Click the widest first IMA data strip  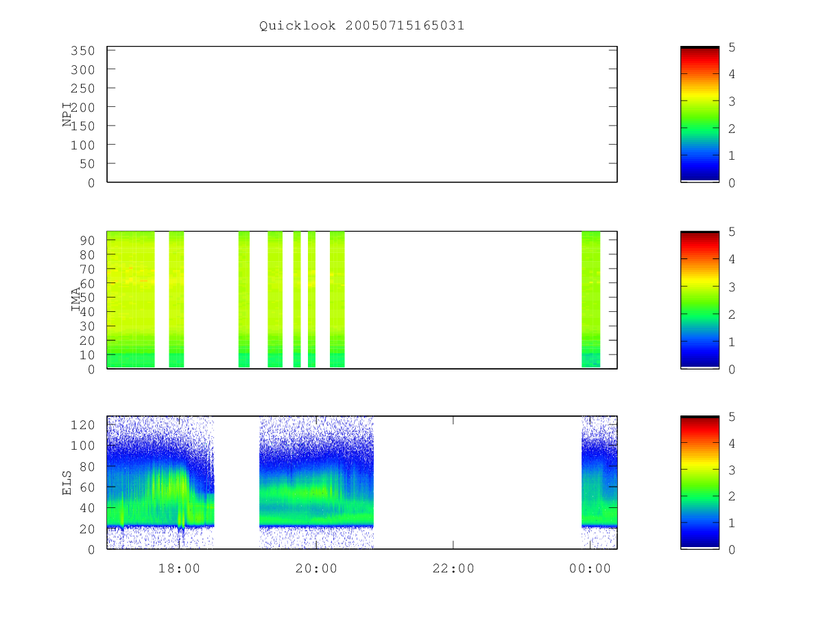[130, 300]
